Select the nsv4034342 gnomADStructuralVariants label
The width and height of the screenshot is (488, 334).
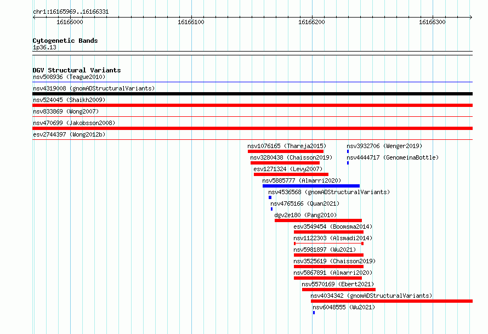point(371,296)
